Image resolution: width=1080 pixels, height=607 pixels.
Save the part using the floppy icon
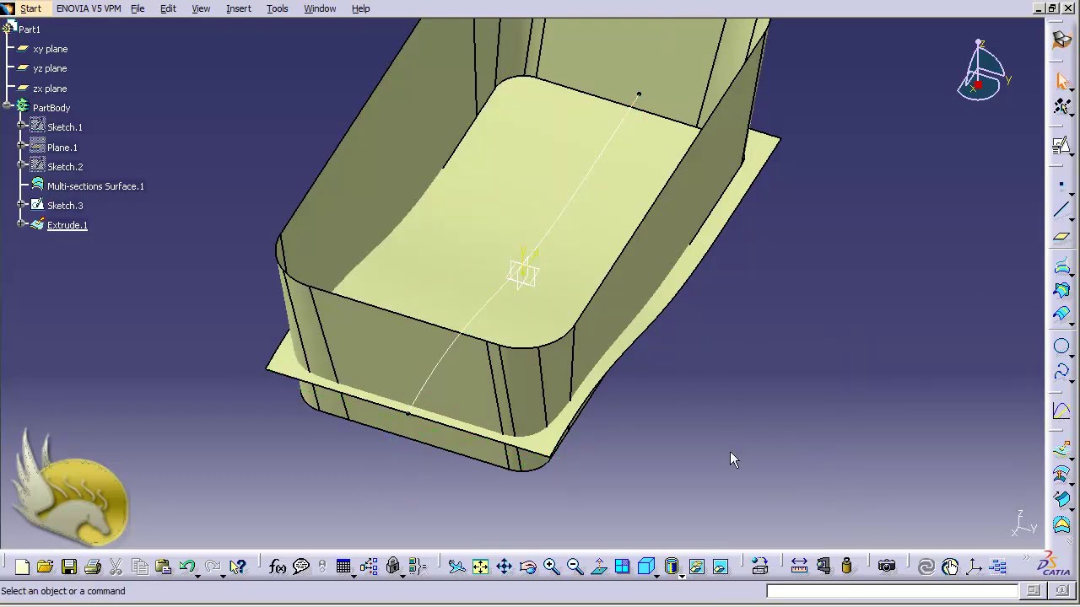(x=69, y=567)
